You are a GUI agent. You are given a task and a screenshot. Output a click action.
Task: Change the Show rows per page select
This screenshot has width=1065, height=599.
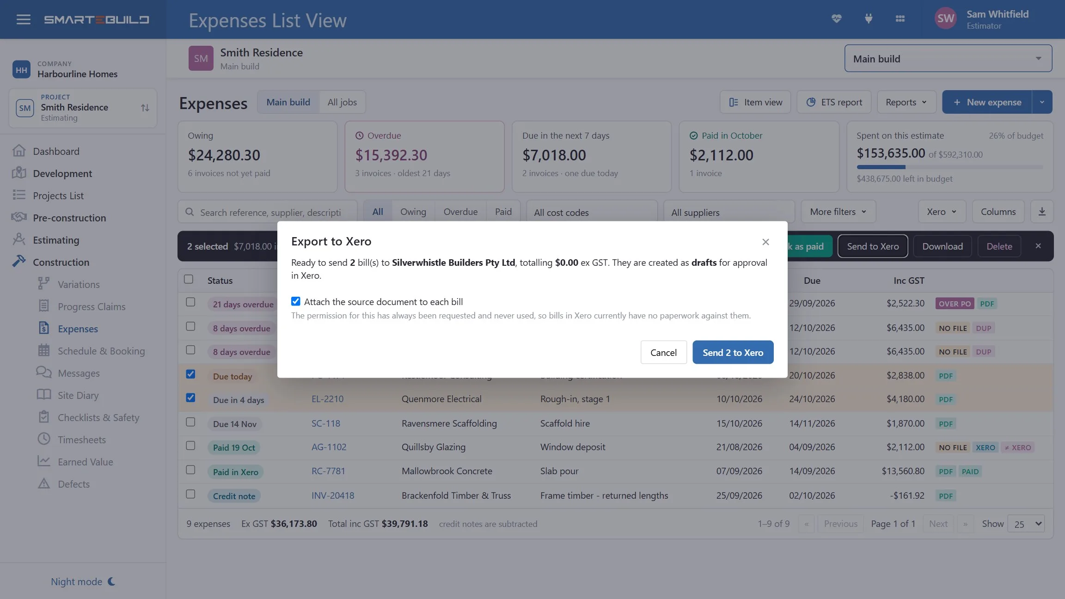click(1026, 524)
